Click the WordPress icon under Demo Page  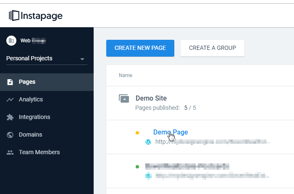point(148,142)
